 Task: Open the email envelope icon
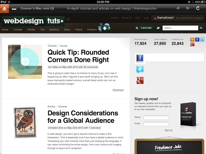197,44
